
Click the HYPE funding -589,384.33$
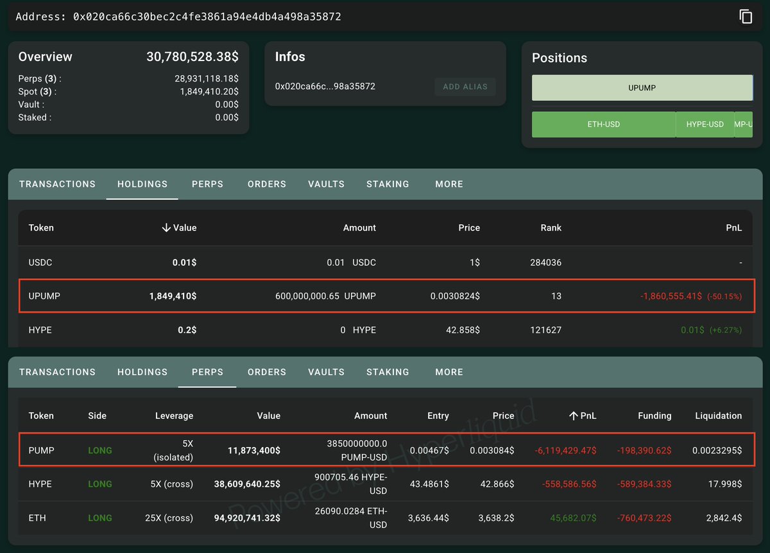click(x=644, y=484)
